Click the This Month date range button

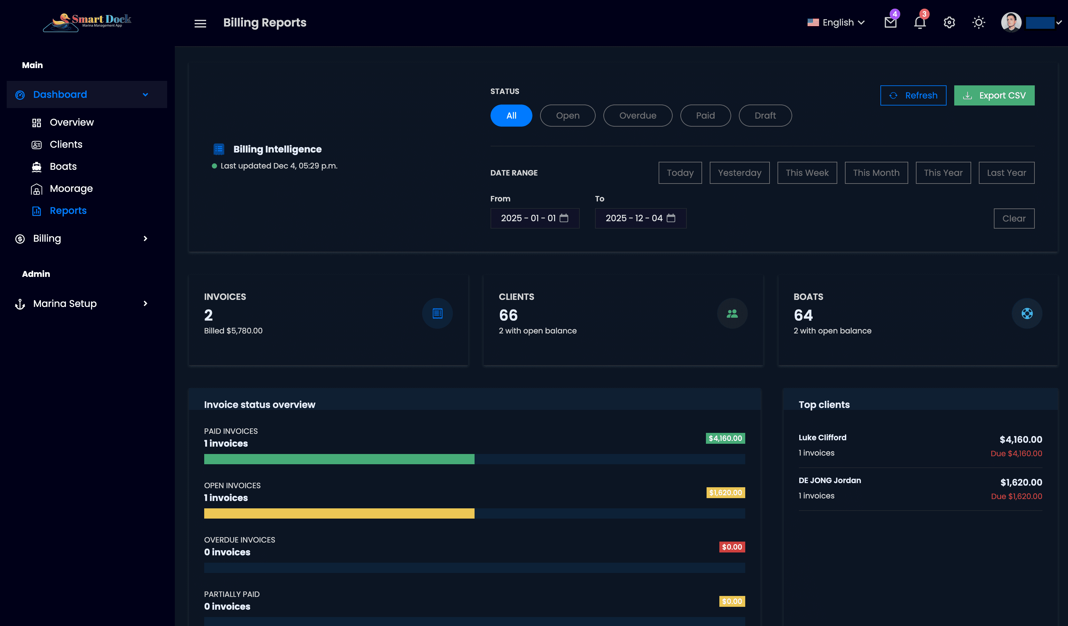(876, 173)
